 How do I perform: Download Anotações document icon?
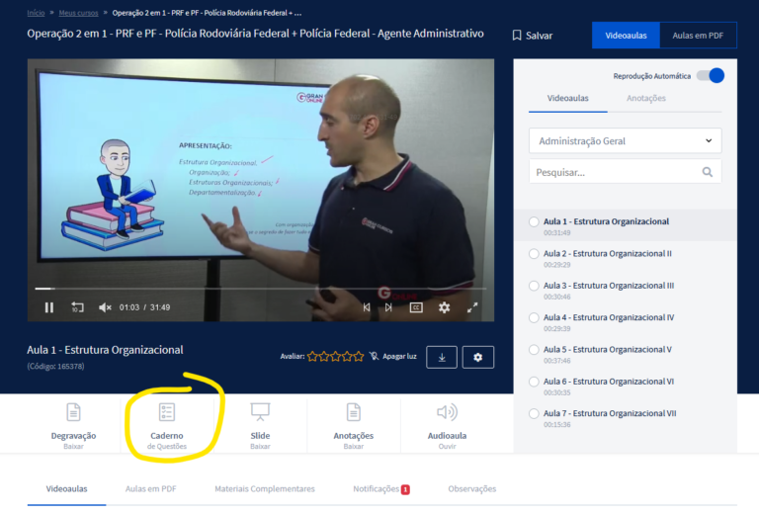[x=354, y=412]
